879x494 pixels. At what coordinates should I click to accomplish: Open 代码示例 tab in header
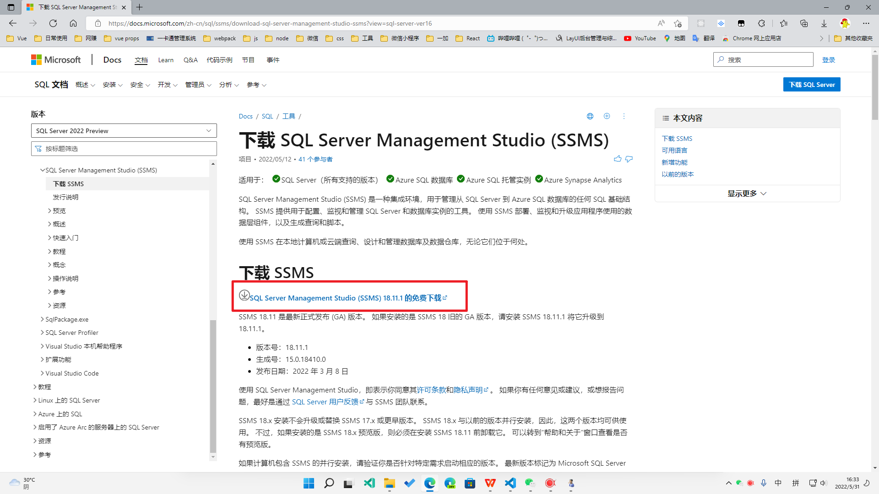pyautogui.click(x=219, y=60)
